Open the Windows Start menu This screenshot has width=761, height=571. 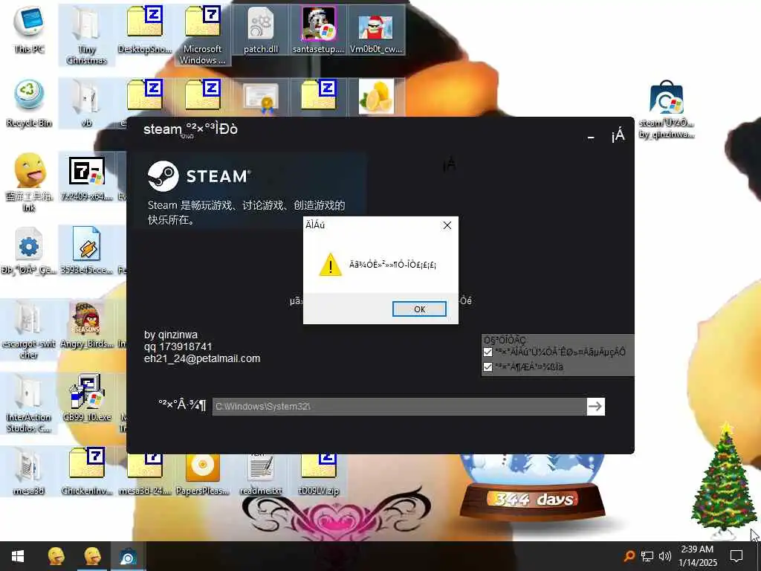click(x=18, y=556)
